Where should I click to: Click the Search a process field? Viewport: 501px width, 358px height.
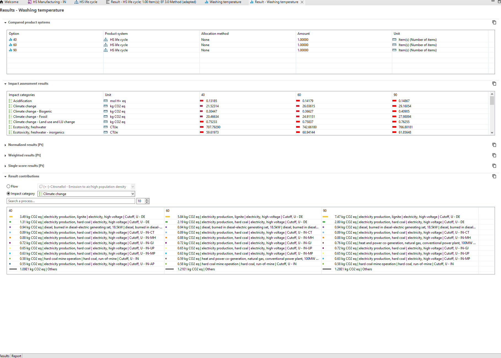coord(71,201)
